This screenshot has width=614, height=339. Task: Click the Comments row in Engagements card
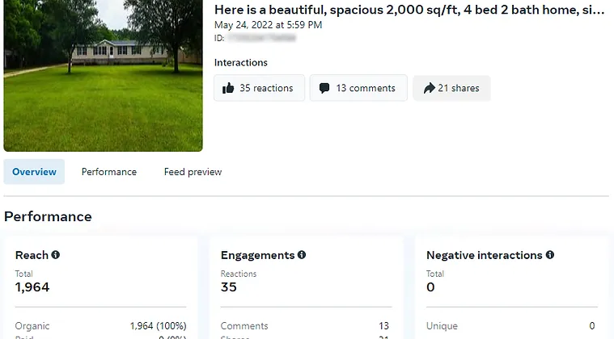(244, 326)
